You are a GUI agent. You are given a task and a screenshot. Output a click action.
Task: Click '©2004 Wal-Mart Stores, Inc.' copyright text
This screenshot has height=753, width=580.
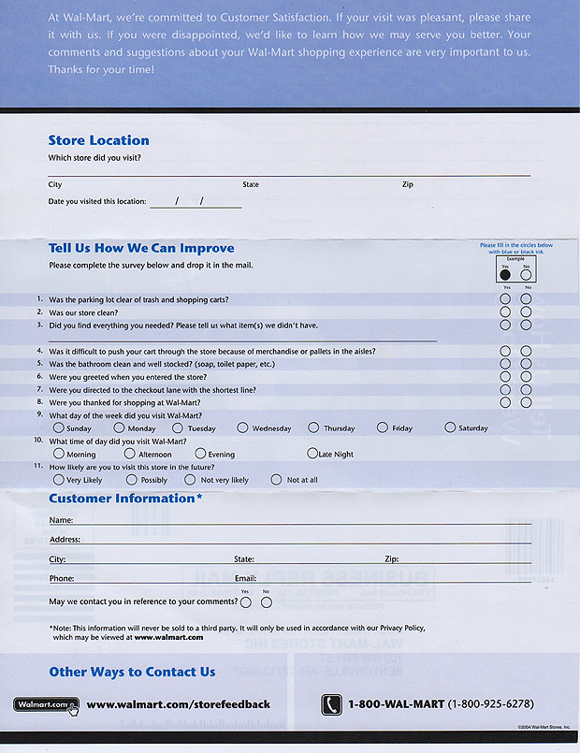(544, 727)
